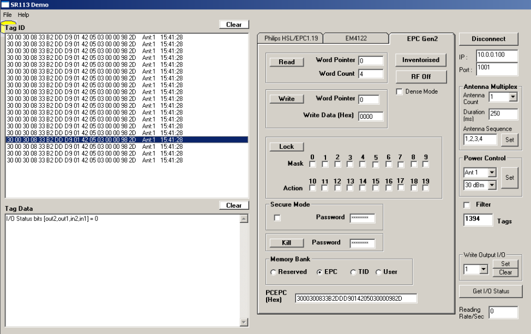The image size is (531, 334).
Task: Set the Antenna Sequence
Action: click(x=509, y=140)
